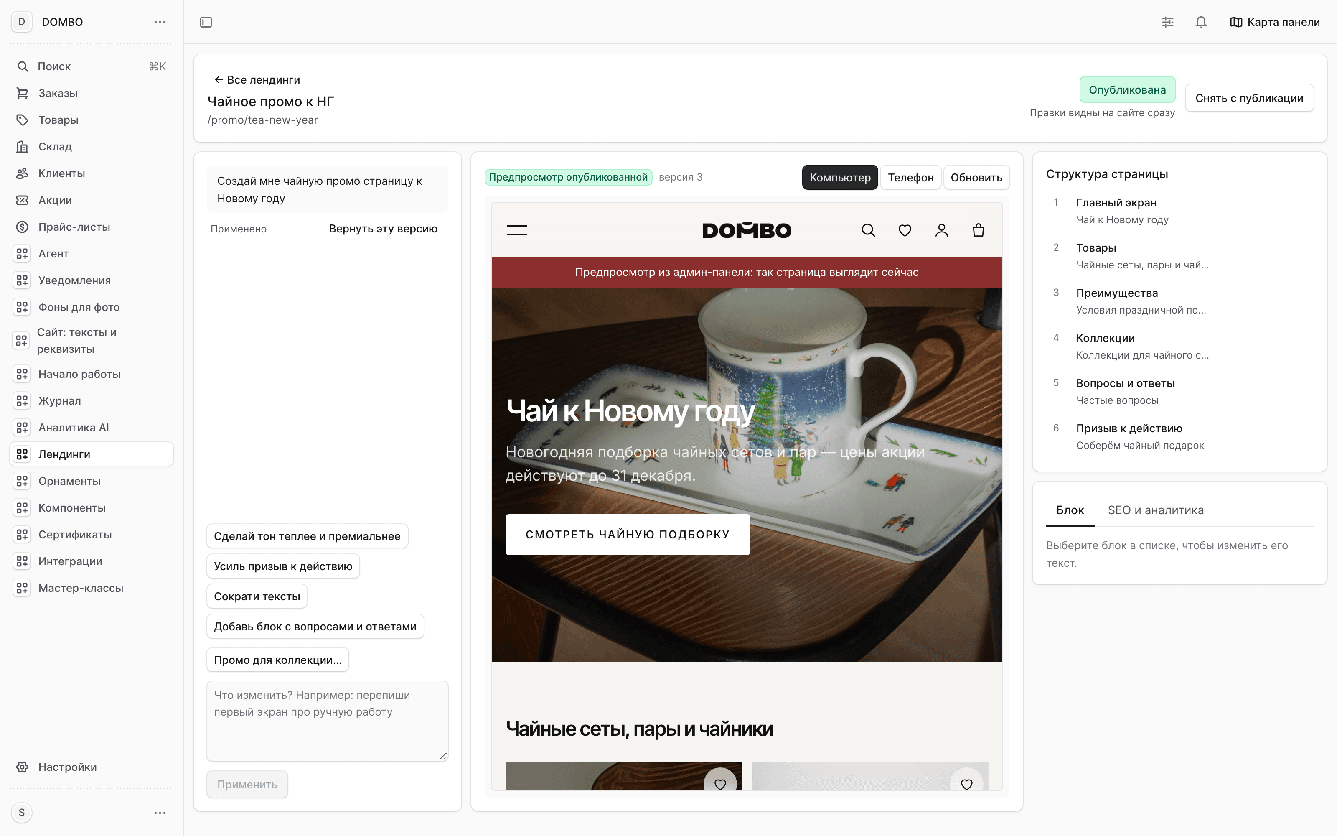
Task: Click the heart on first product card
Action: tap(720, 783)
